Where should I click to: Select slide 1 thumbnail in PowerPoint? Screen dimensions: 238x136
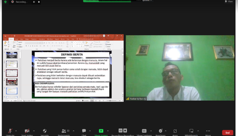12,55
